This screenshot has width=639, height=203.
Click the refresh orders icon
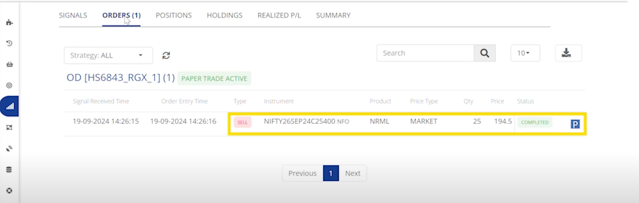coord(166,56)
